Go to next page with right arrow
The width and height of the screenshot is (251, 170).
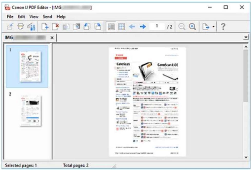[143, 27]
